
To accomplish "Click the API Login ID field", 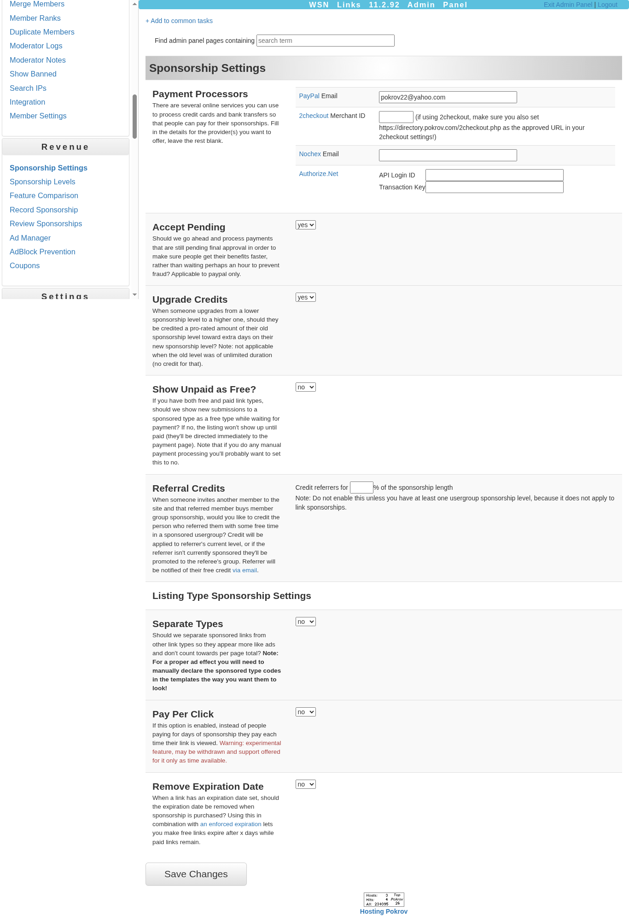I will point(494,175).
